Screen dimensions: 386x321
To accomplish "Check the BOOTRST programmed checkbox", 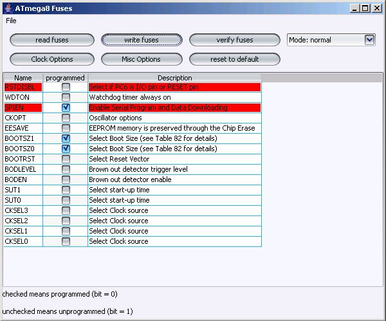I will 66,159.
